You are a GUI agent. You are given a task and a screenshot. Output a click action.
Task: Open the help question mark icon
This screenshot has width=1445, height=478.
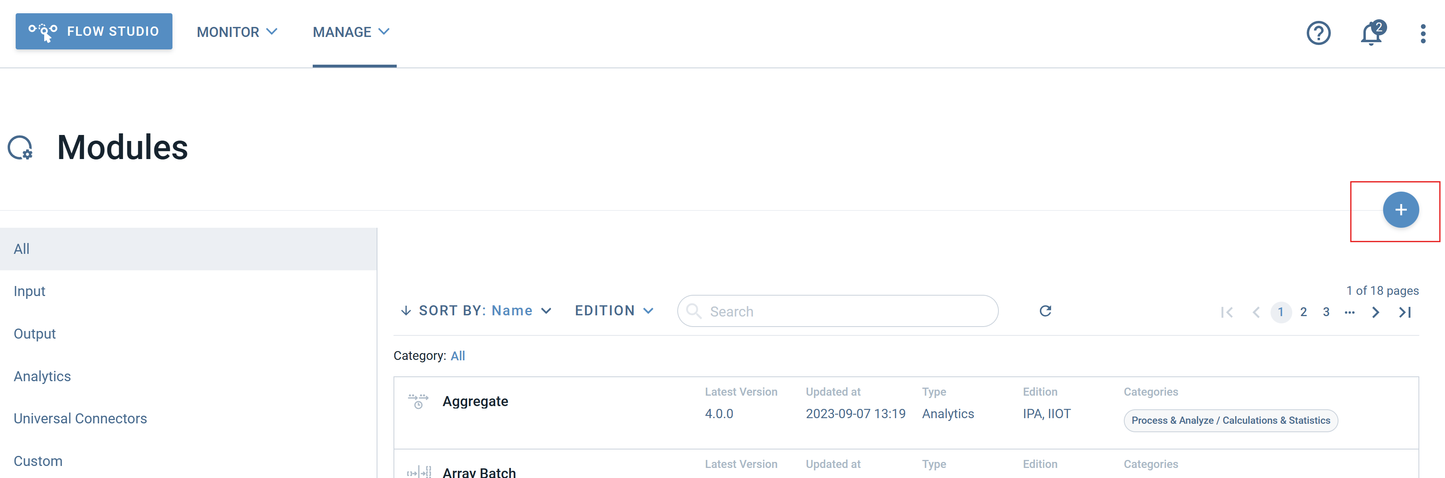pyautogui.click(x=1318, y=33)
